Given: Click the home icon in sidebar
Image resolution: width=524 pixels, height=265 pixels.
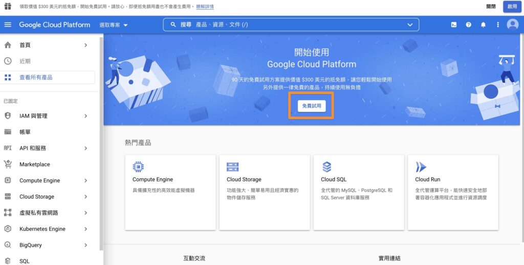Looking at the screenshot, I should pyautogui.click(x=8, y=45).
